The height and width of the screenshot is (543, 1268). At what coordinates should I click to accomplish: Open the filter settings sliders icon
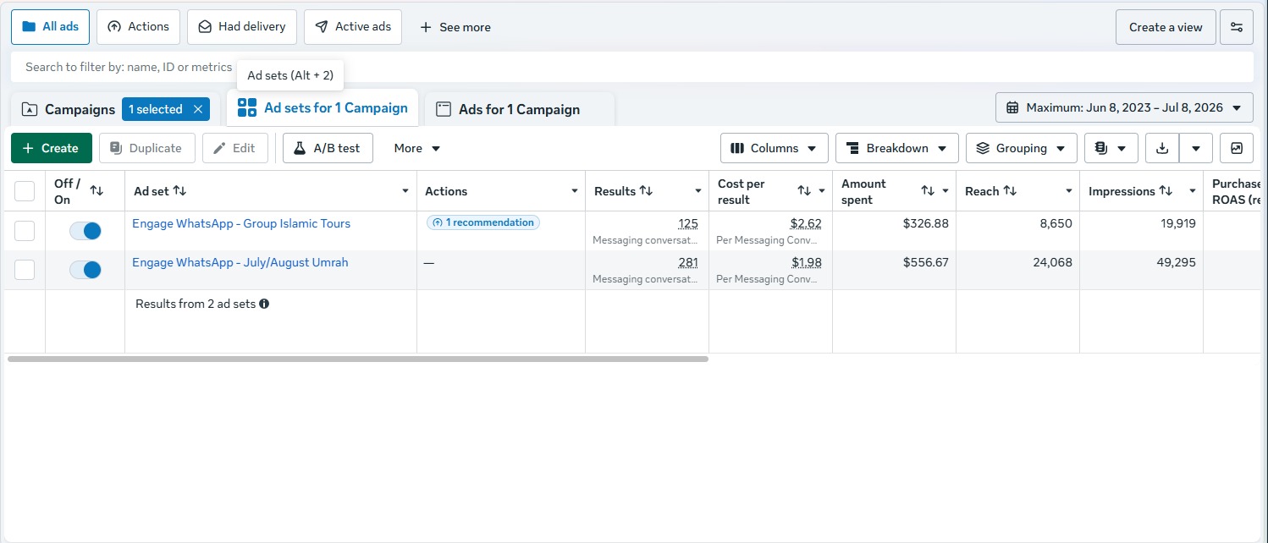point(1237,27)
